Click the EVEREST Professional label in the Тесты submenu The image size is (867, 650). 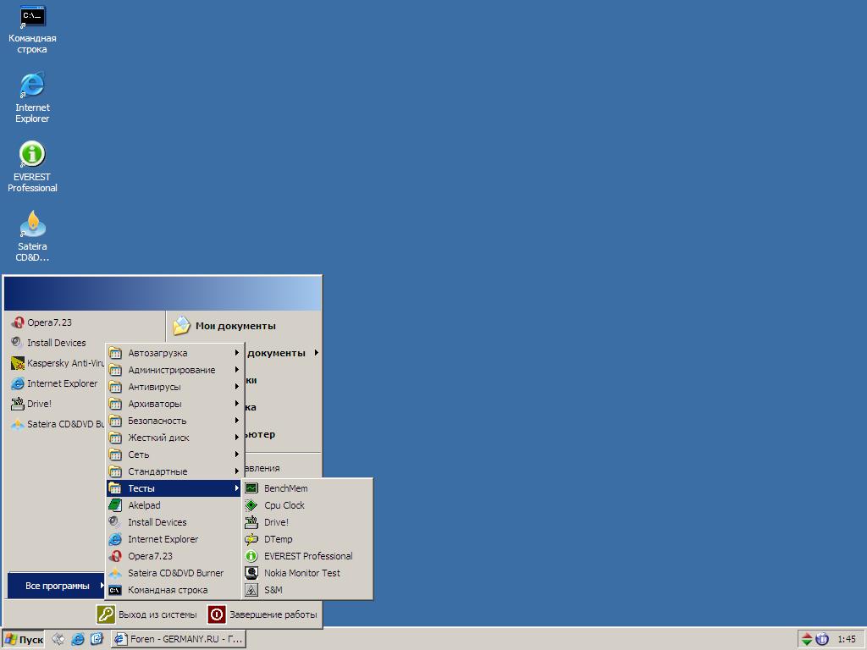pyautogui.click(x=308, y=556)
